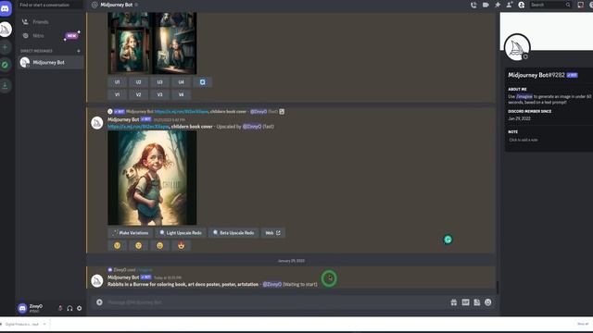Click the image attachment icon in the reply preview
Screen dimensions: 593x333
pos(282,111)
